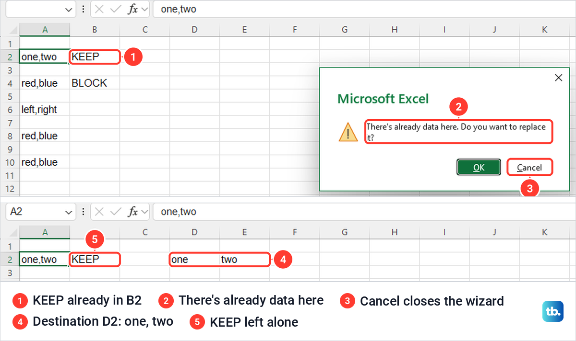This screenshot has height=341, width=576.
Task: Select column G header in bottom sheet
Action: tap(344, 232)
